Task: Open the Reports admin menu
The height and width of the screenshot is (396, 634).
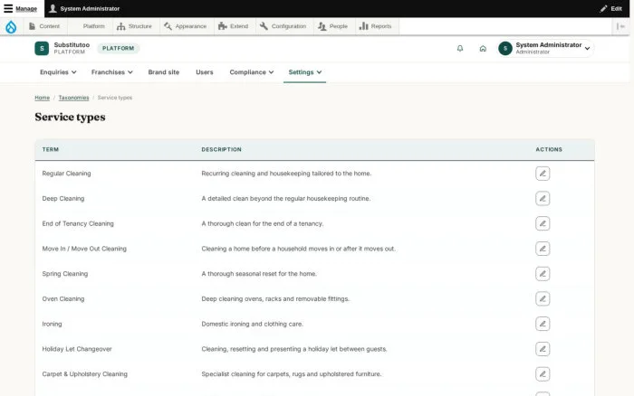Action: 376,26
